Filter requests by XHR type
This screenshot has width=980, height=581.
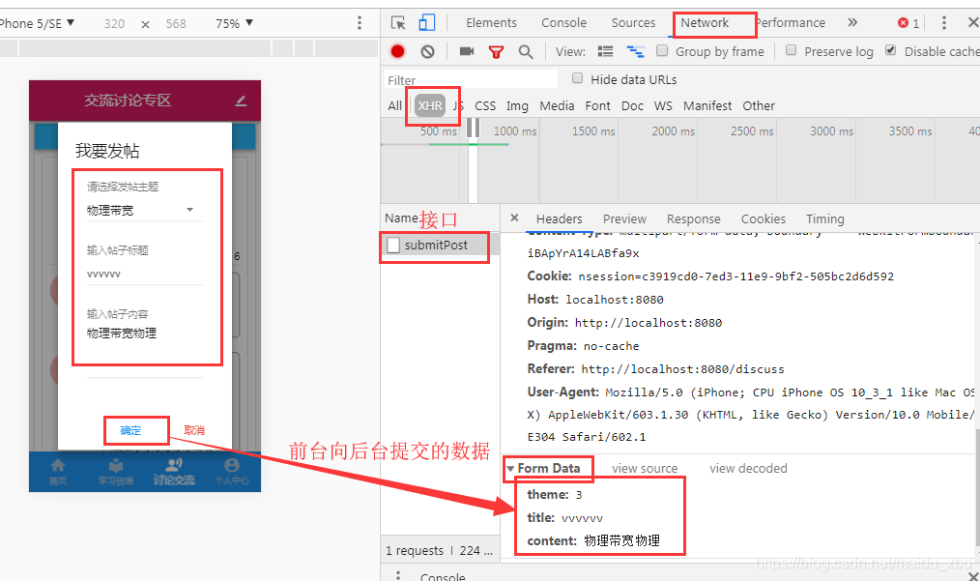click(x=430, y=105)
